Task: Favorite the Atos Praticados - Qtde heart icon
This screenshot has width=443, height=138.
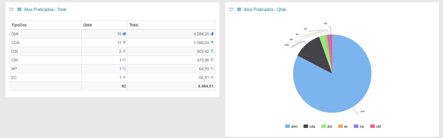Action: (x=231, y=10)
